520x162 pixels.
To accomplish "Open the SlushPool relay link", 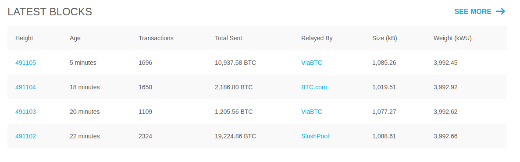I will click(x=315, y=136).
